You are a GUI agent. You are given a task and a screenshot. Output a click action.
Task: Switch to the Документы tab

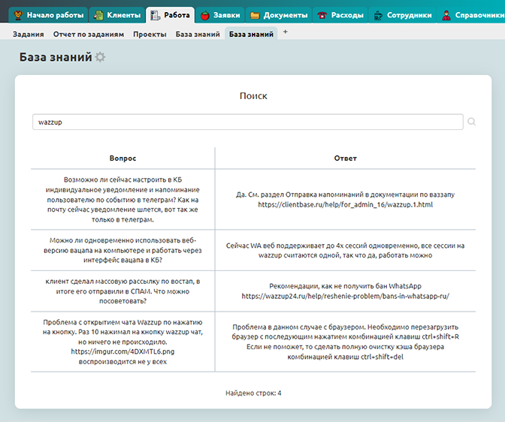tap(278, 15)
